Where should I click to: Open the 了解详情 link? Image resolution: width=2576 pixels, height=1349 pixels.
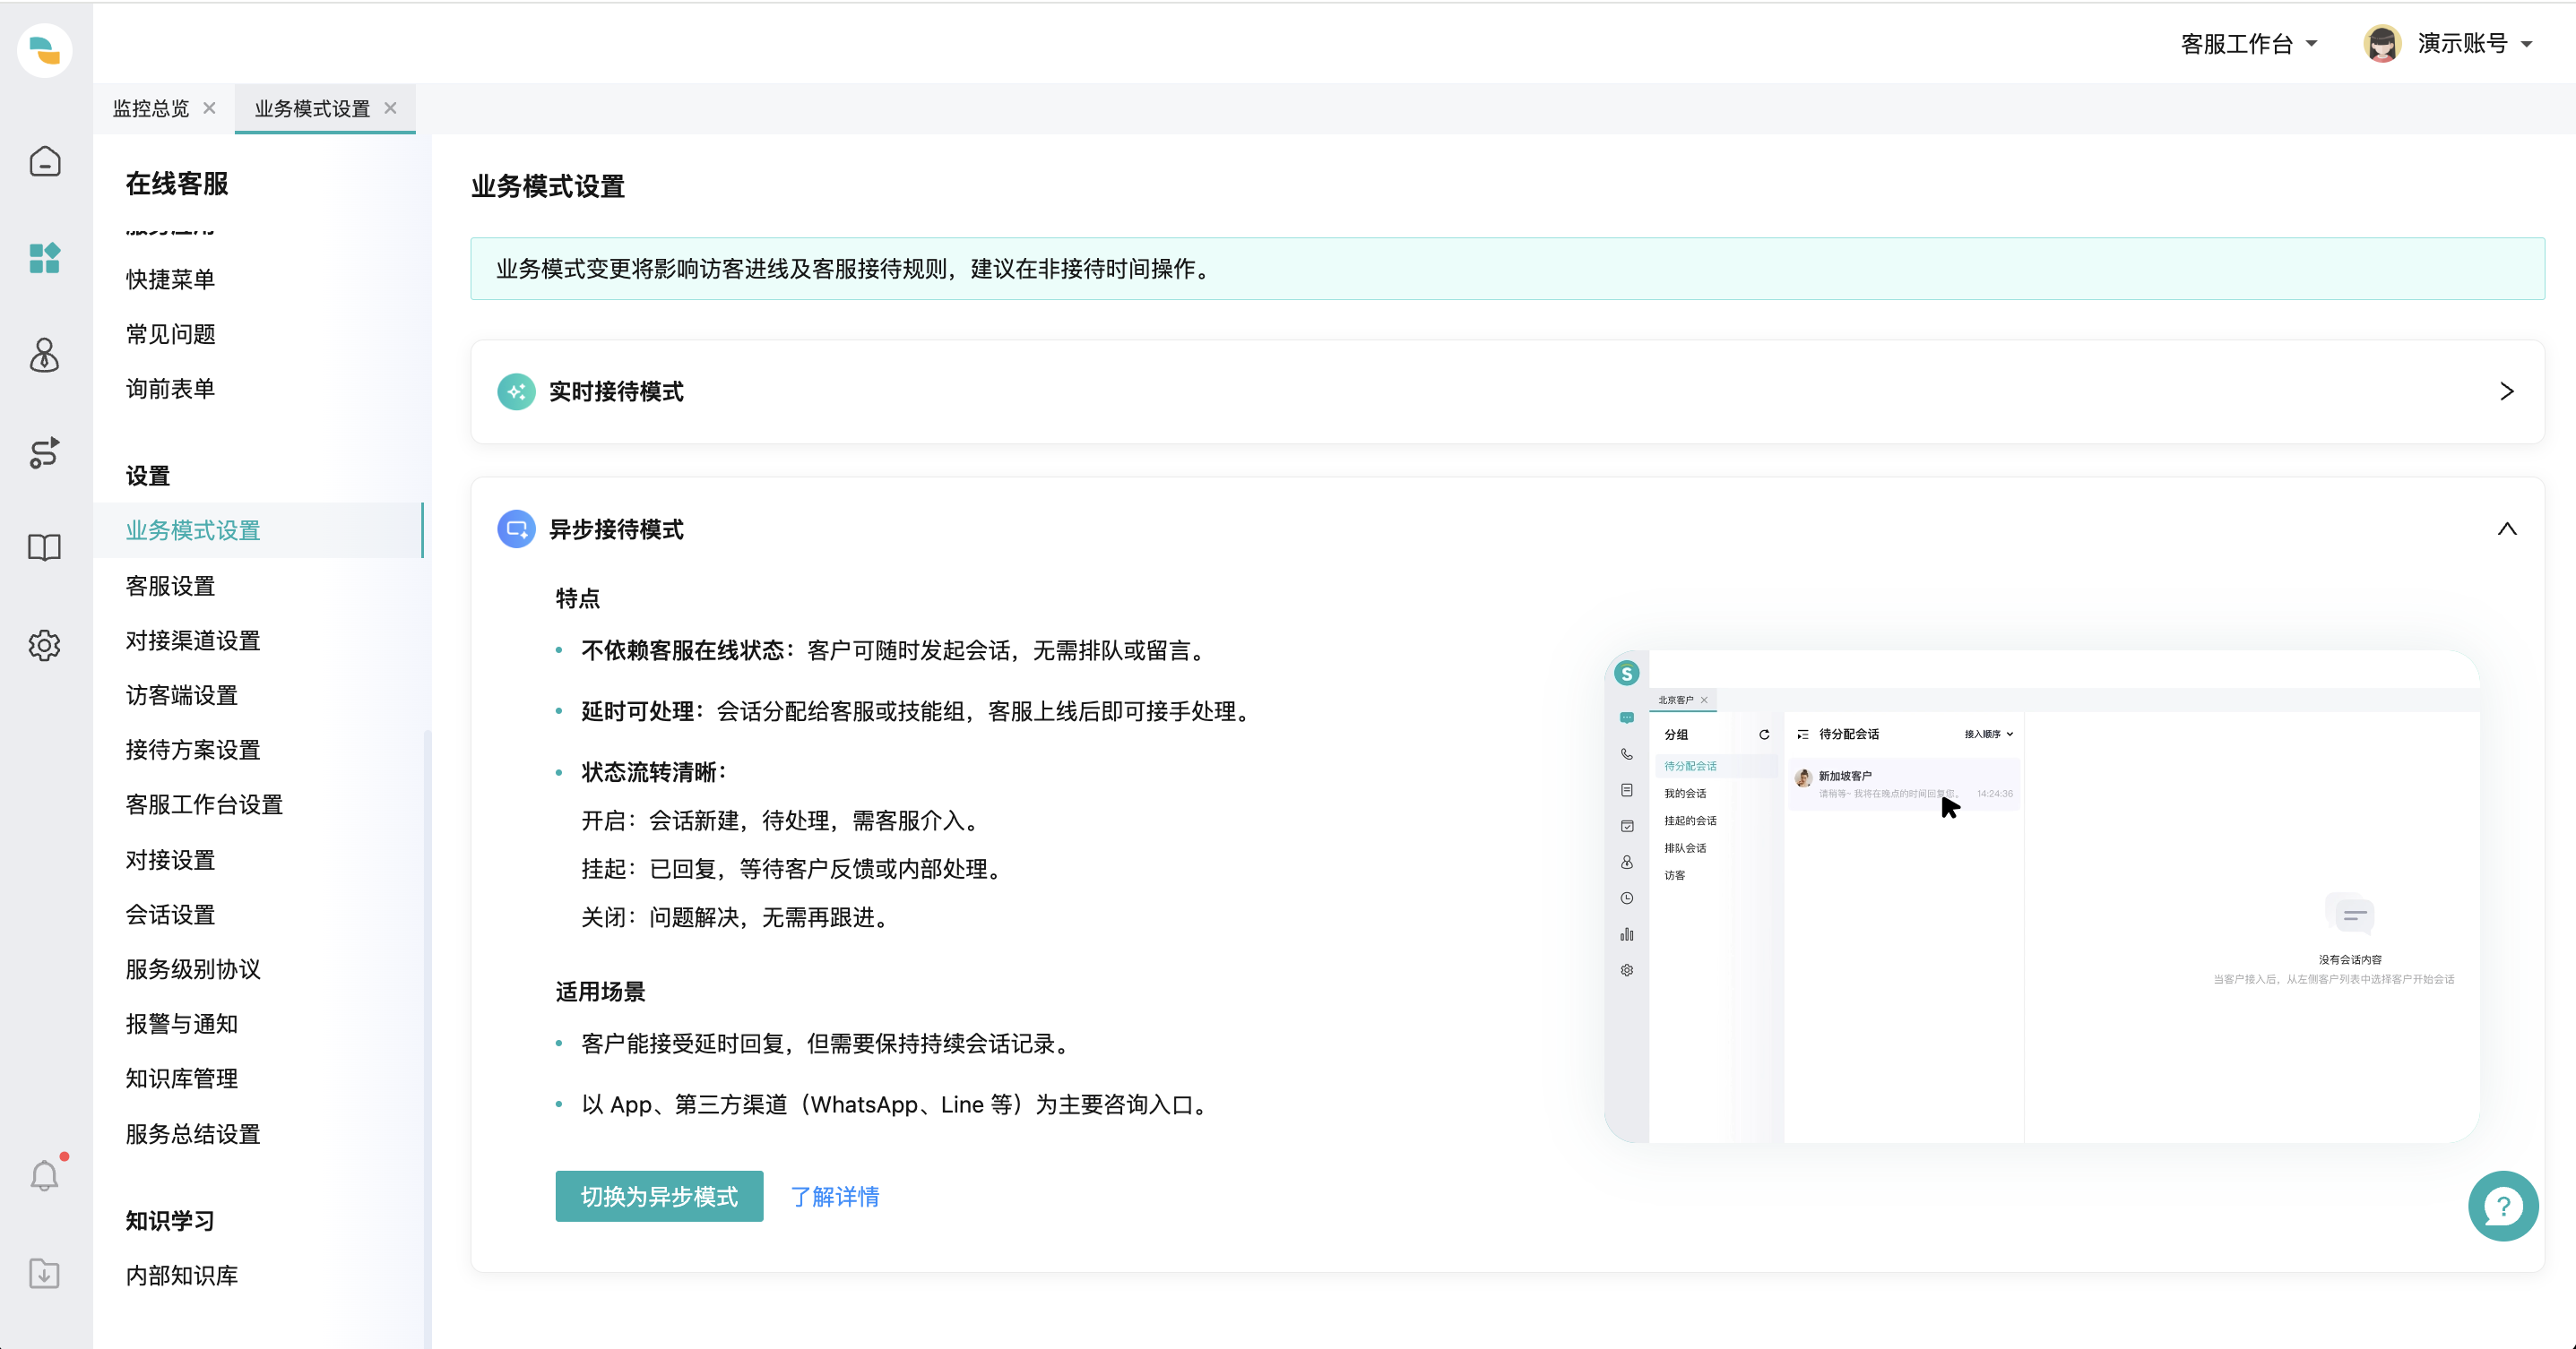point(835,1196)
